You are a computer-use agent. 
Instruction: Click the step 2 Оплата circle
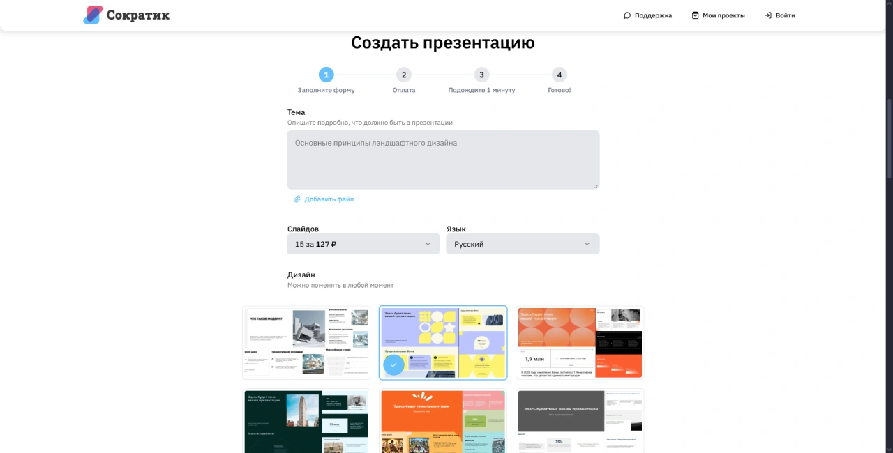pos(404,75)
